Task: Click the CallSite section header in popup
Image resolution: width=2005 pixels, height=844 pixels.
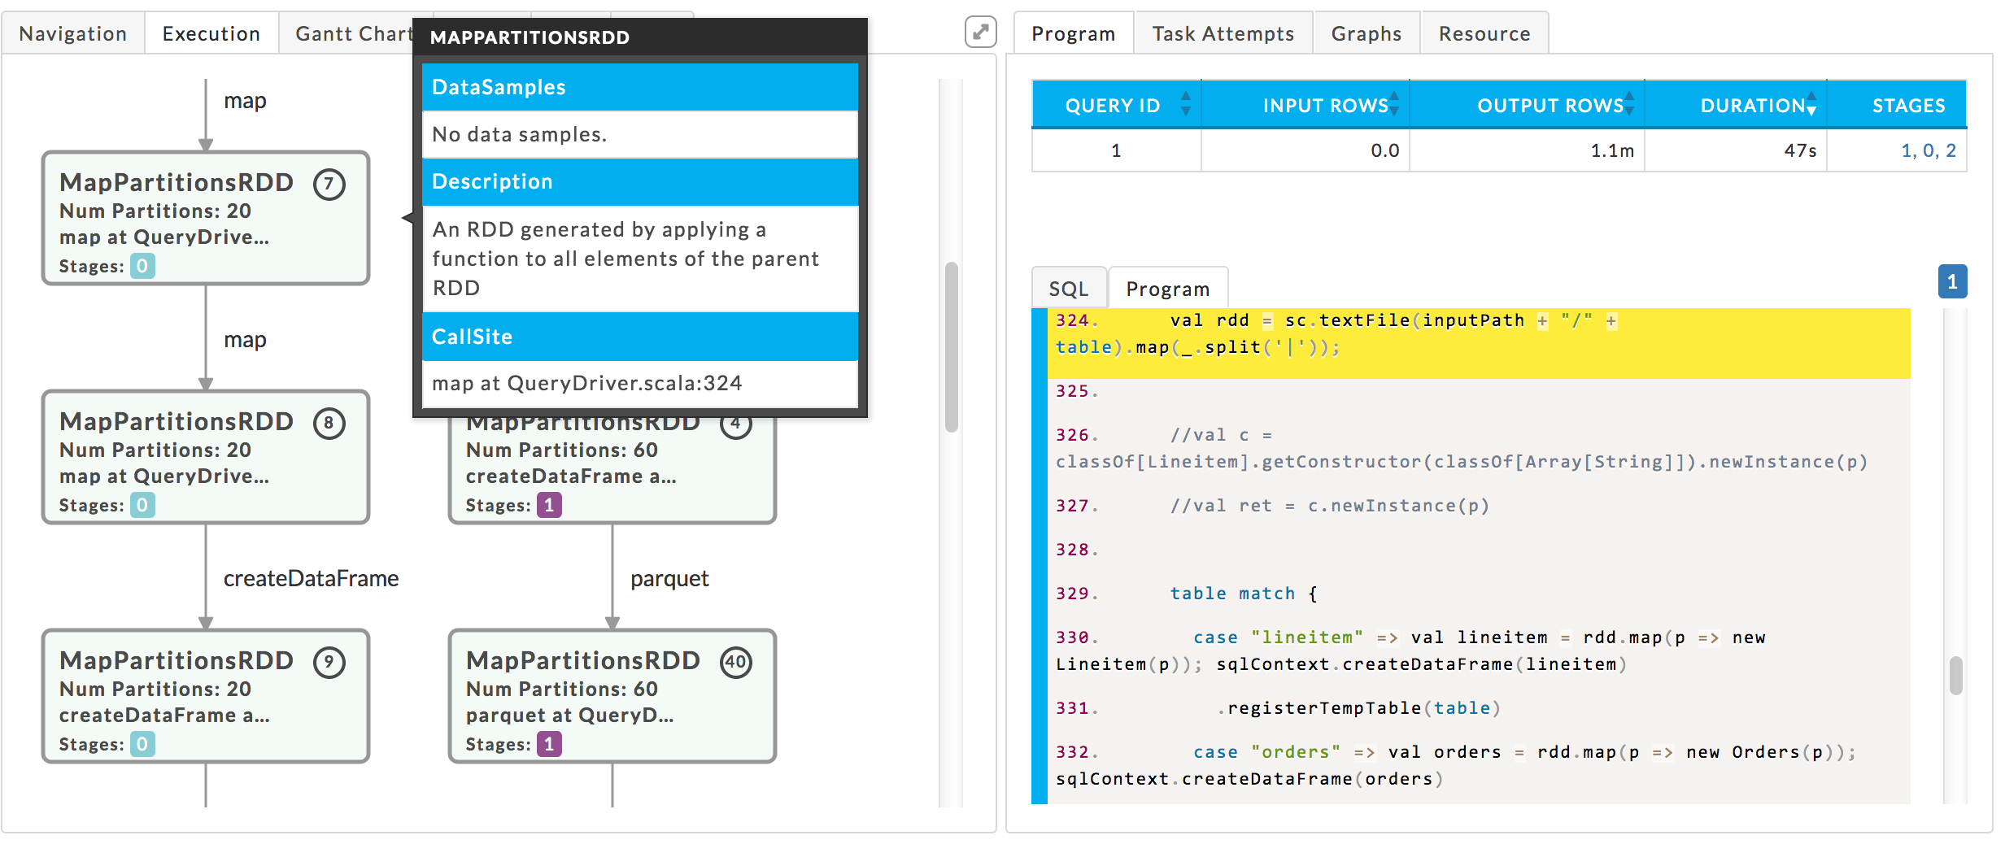Action: click(x=639, y=337)
